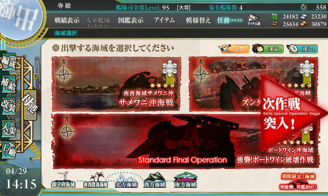
Task: Choose the 南西諸島海域 palm tree icon
Action: tap(96, 180)
